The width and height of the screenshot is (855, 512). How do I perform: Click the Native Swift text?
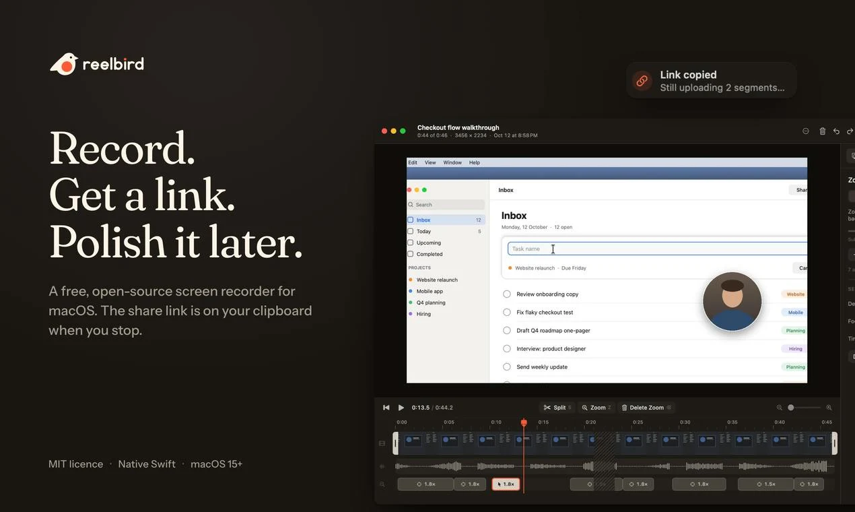[x=147, y=464]
